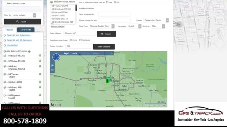
Task: Click the Phone number for text field
Action: coord(114,20)
